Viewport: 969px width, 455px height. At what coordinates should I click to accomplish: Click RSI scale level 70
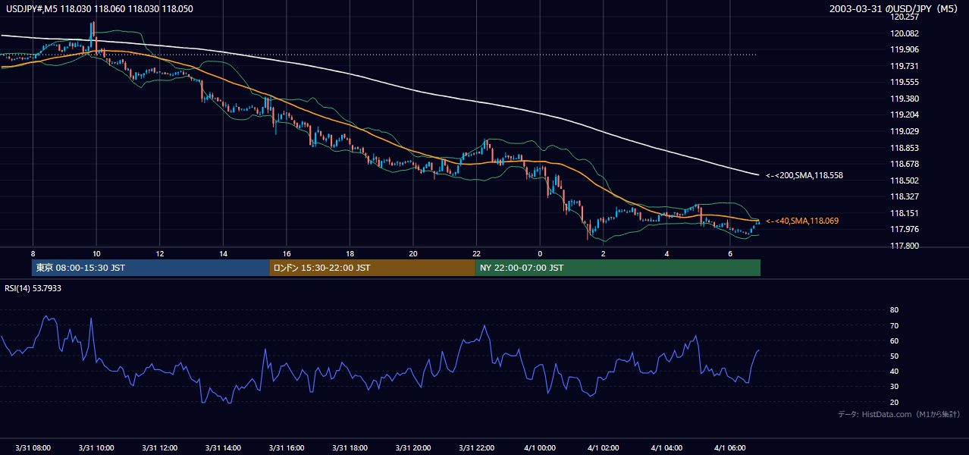[x=894, y=325]
